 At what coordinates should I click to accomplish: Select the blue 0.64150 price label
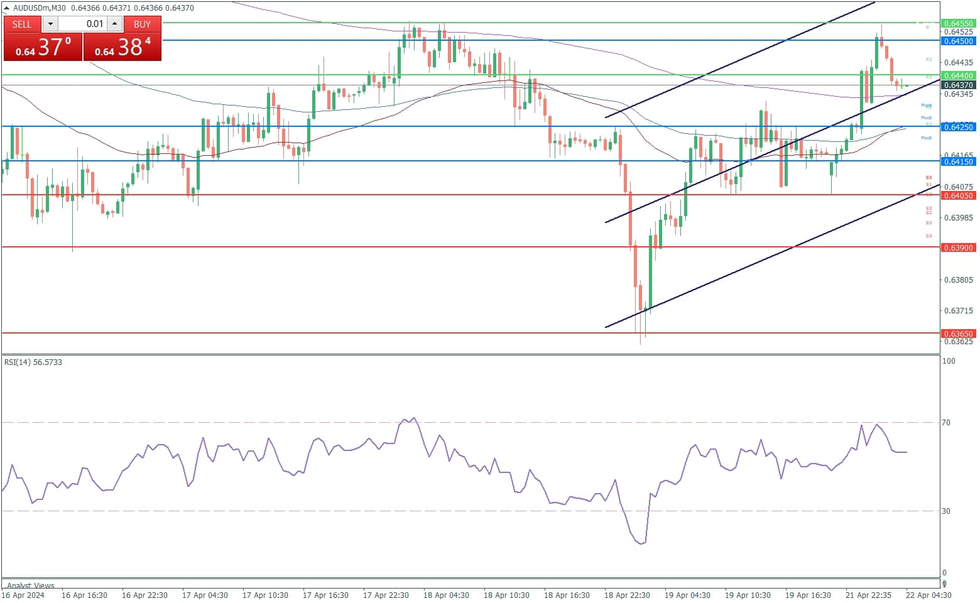point(959,161)
